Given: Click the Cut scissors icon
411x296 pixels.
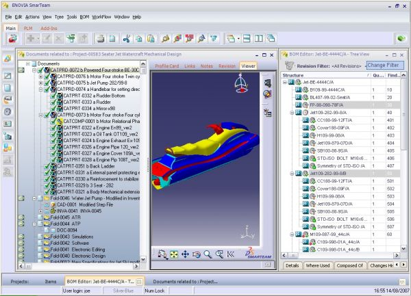Looking at the screenshot, I should 127,39.
